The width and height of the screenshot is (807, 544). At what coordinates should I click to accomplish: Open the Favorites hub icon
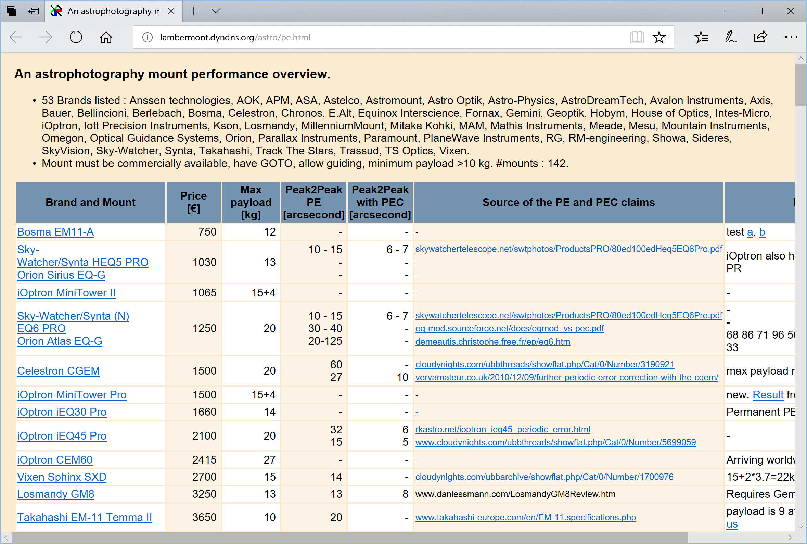(x=701, y=37)
